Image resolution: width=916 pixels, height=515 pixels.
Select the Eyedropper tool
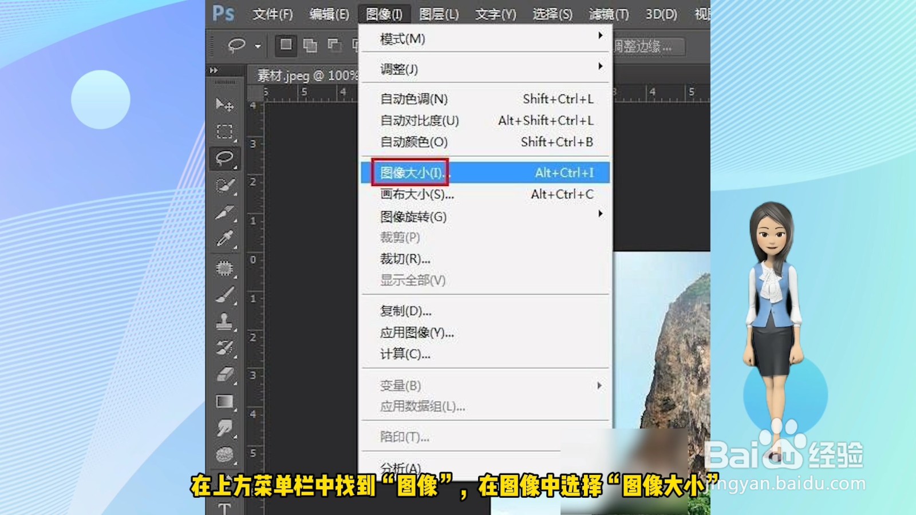coord(224,239)
